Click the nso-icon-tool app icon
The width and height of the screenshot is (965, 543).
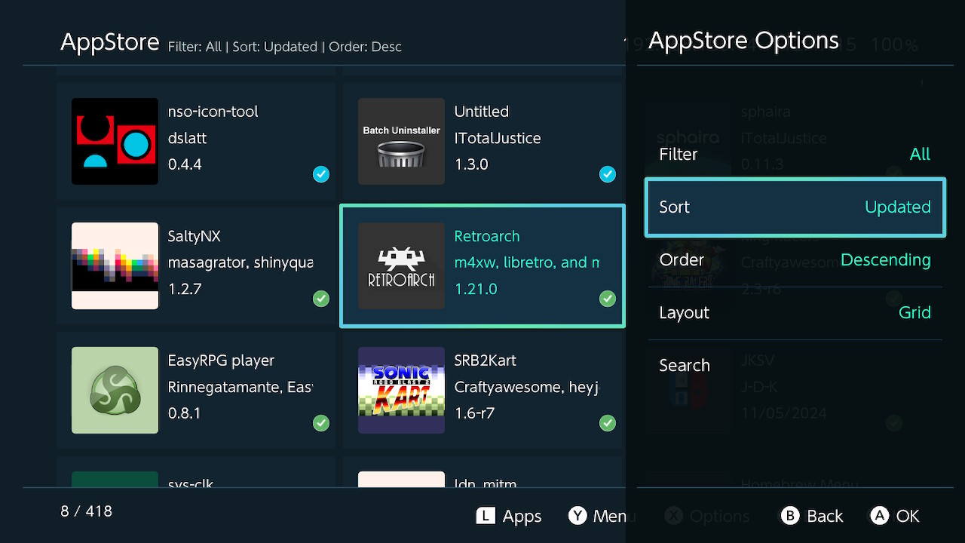point(115,141)
